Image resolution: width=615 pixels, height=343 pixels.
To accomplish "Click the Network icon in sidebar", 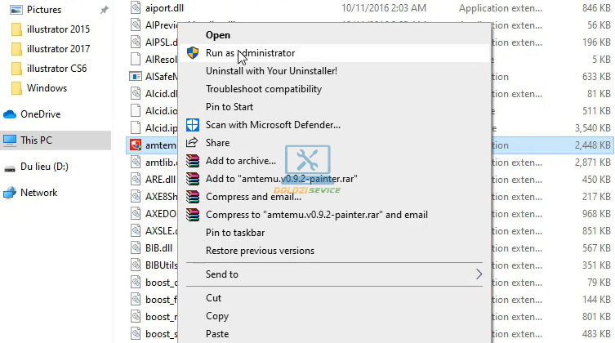I will [x=10, y=193].
